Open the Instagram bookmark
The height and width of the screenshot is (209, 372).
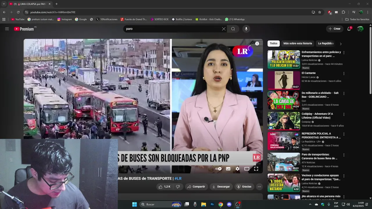coord(64,19)
